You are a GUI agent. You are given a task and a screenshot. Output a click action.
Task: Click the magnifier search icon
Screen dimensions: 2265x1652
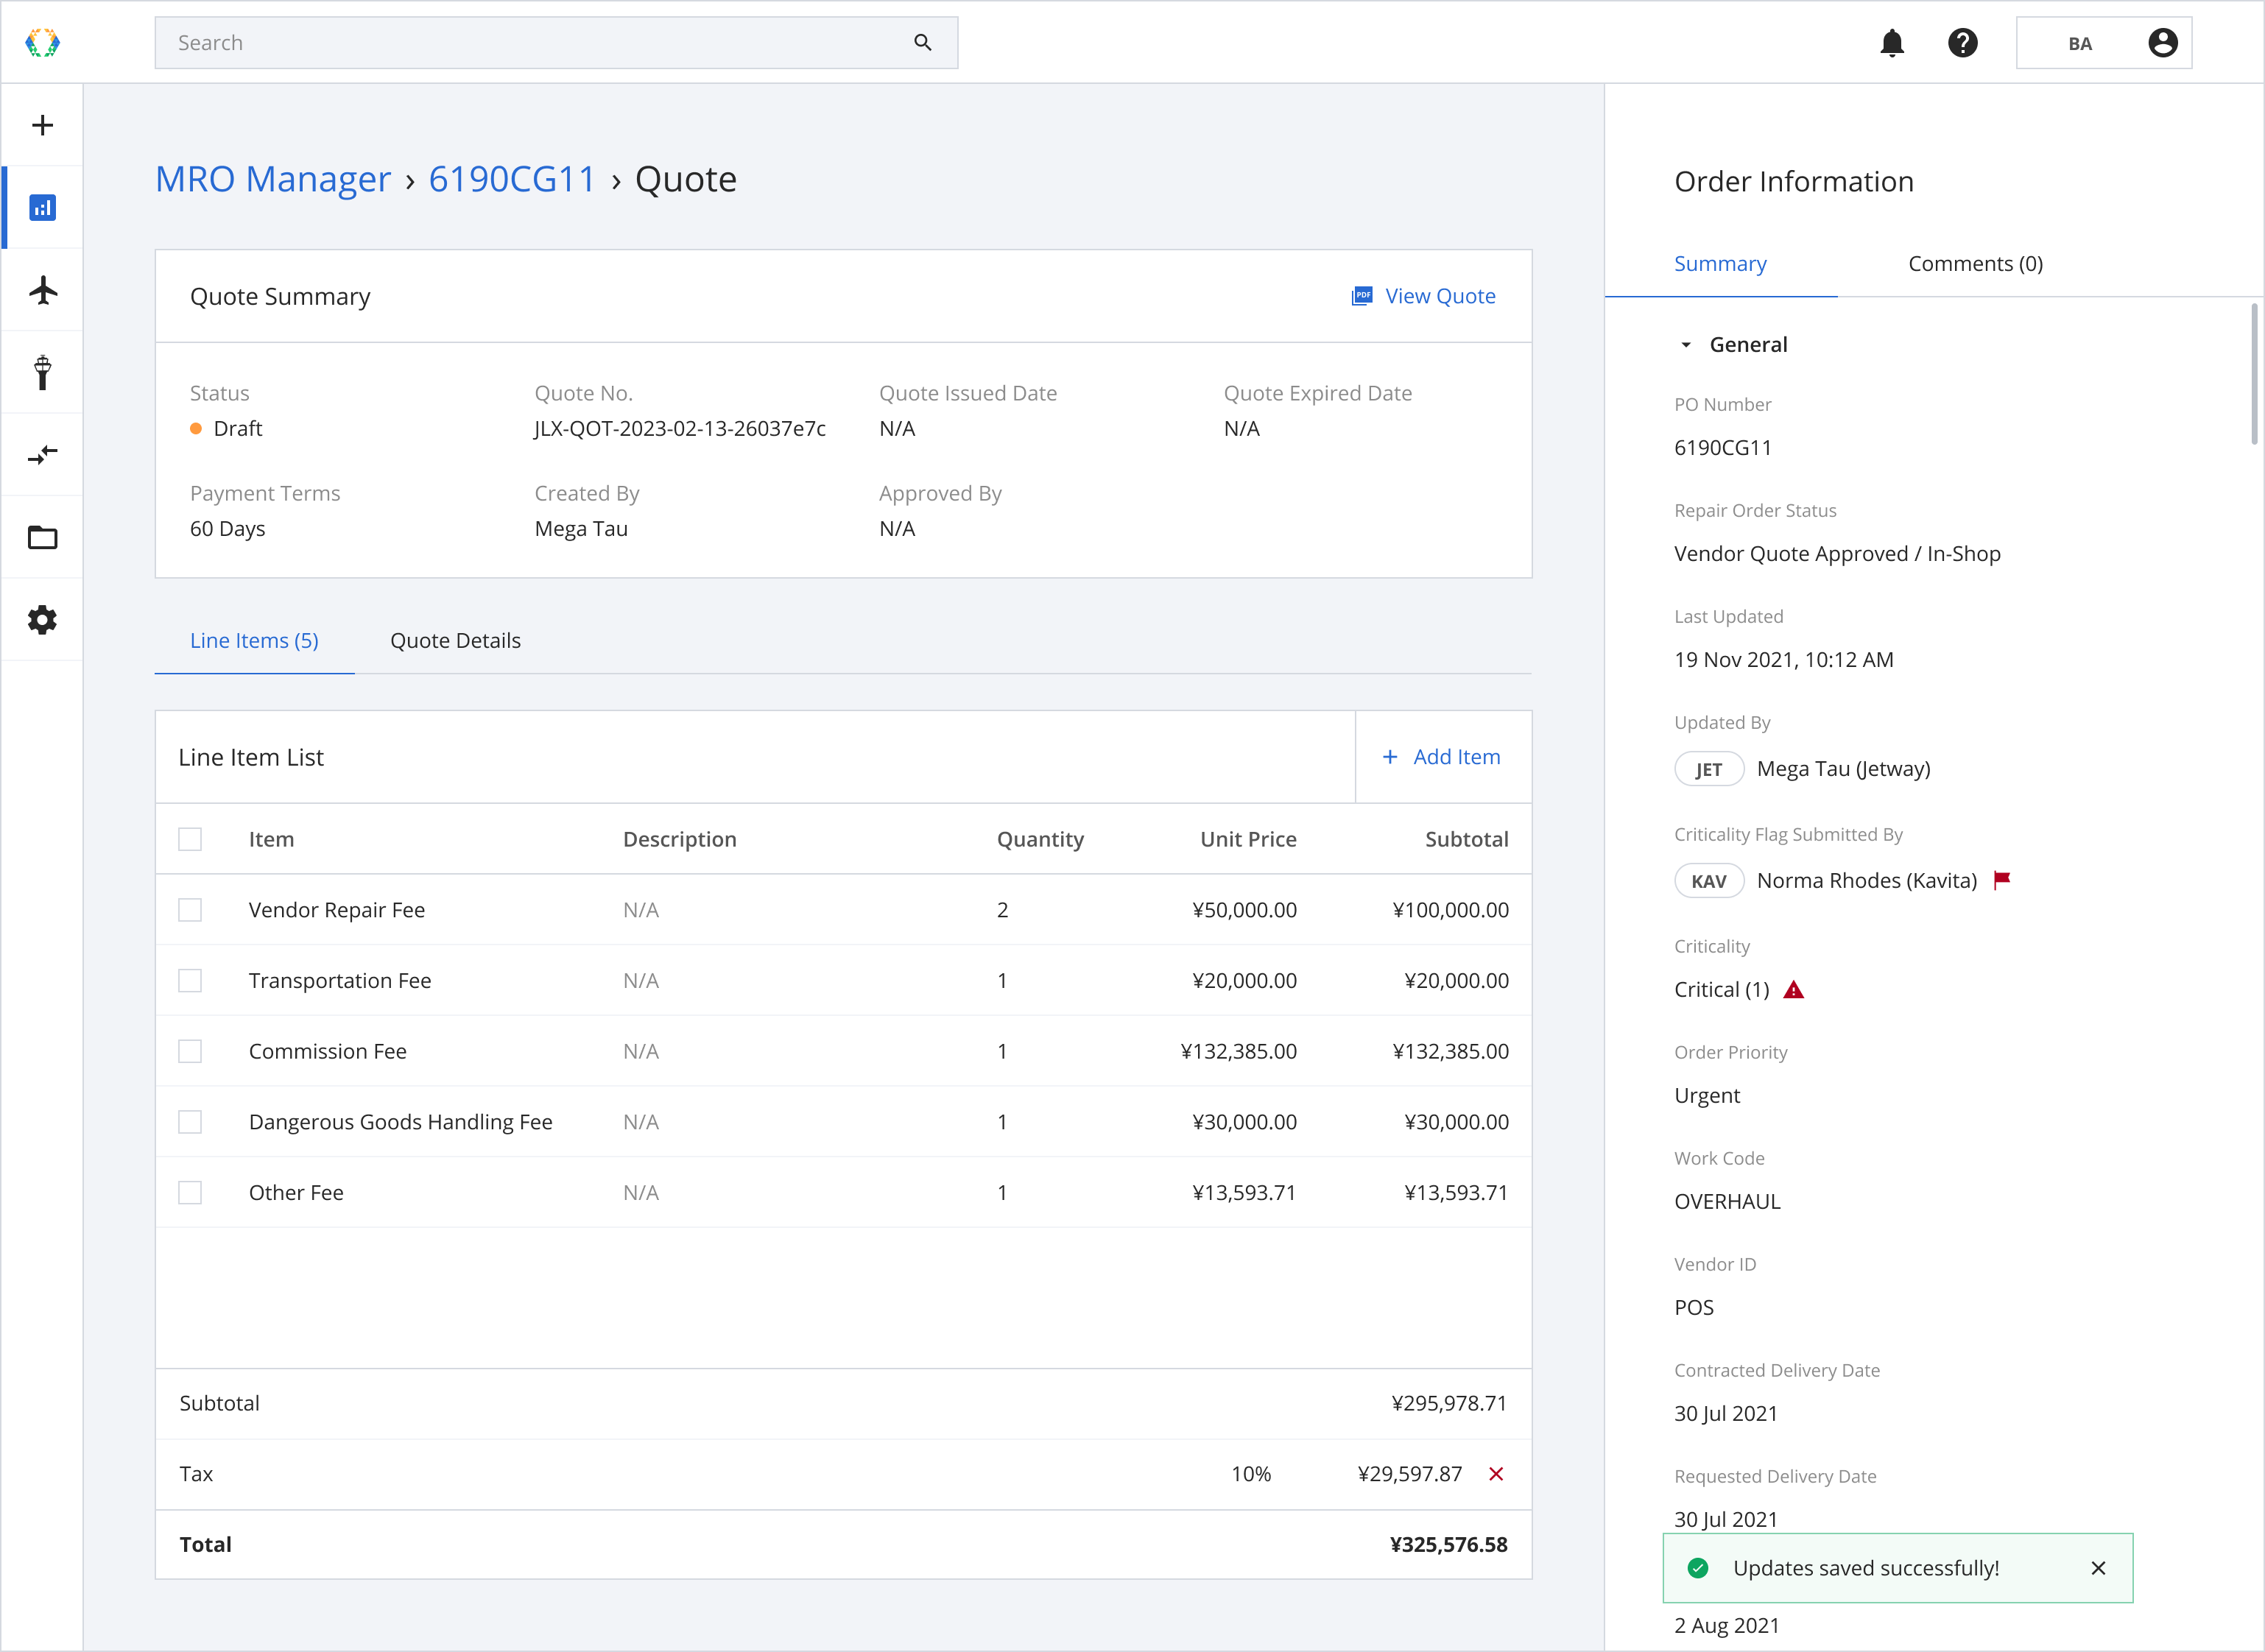point(923,42)
